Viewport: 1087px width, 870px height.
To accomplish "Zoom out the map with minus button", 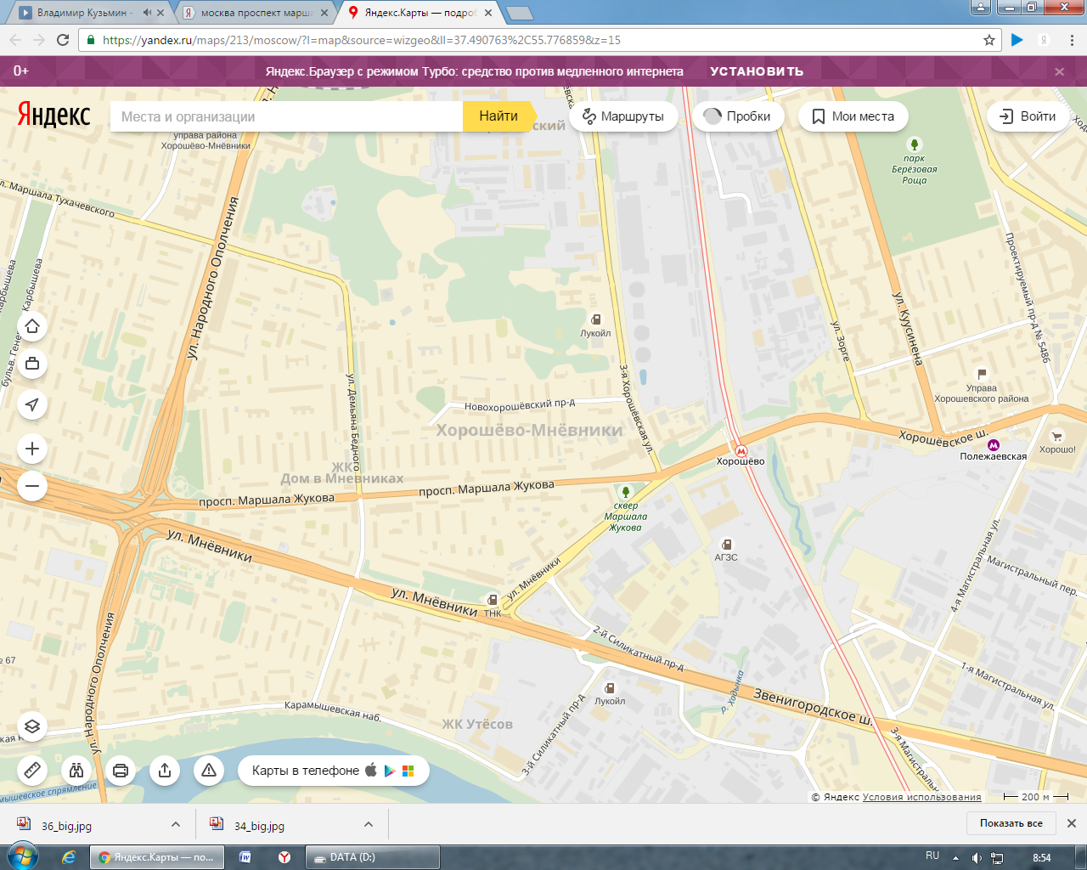I will pyautogui.click(x=32, y=486).
